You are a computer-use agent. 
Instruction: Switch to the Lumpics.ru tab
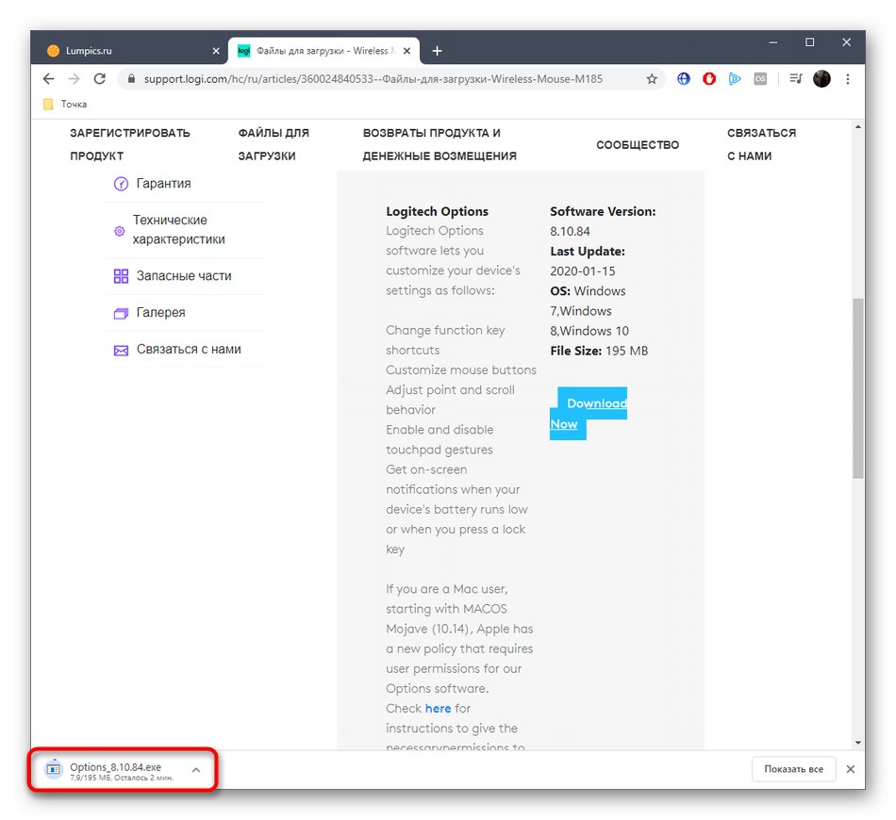point(132,51)
